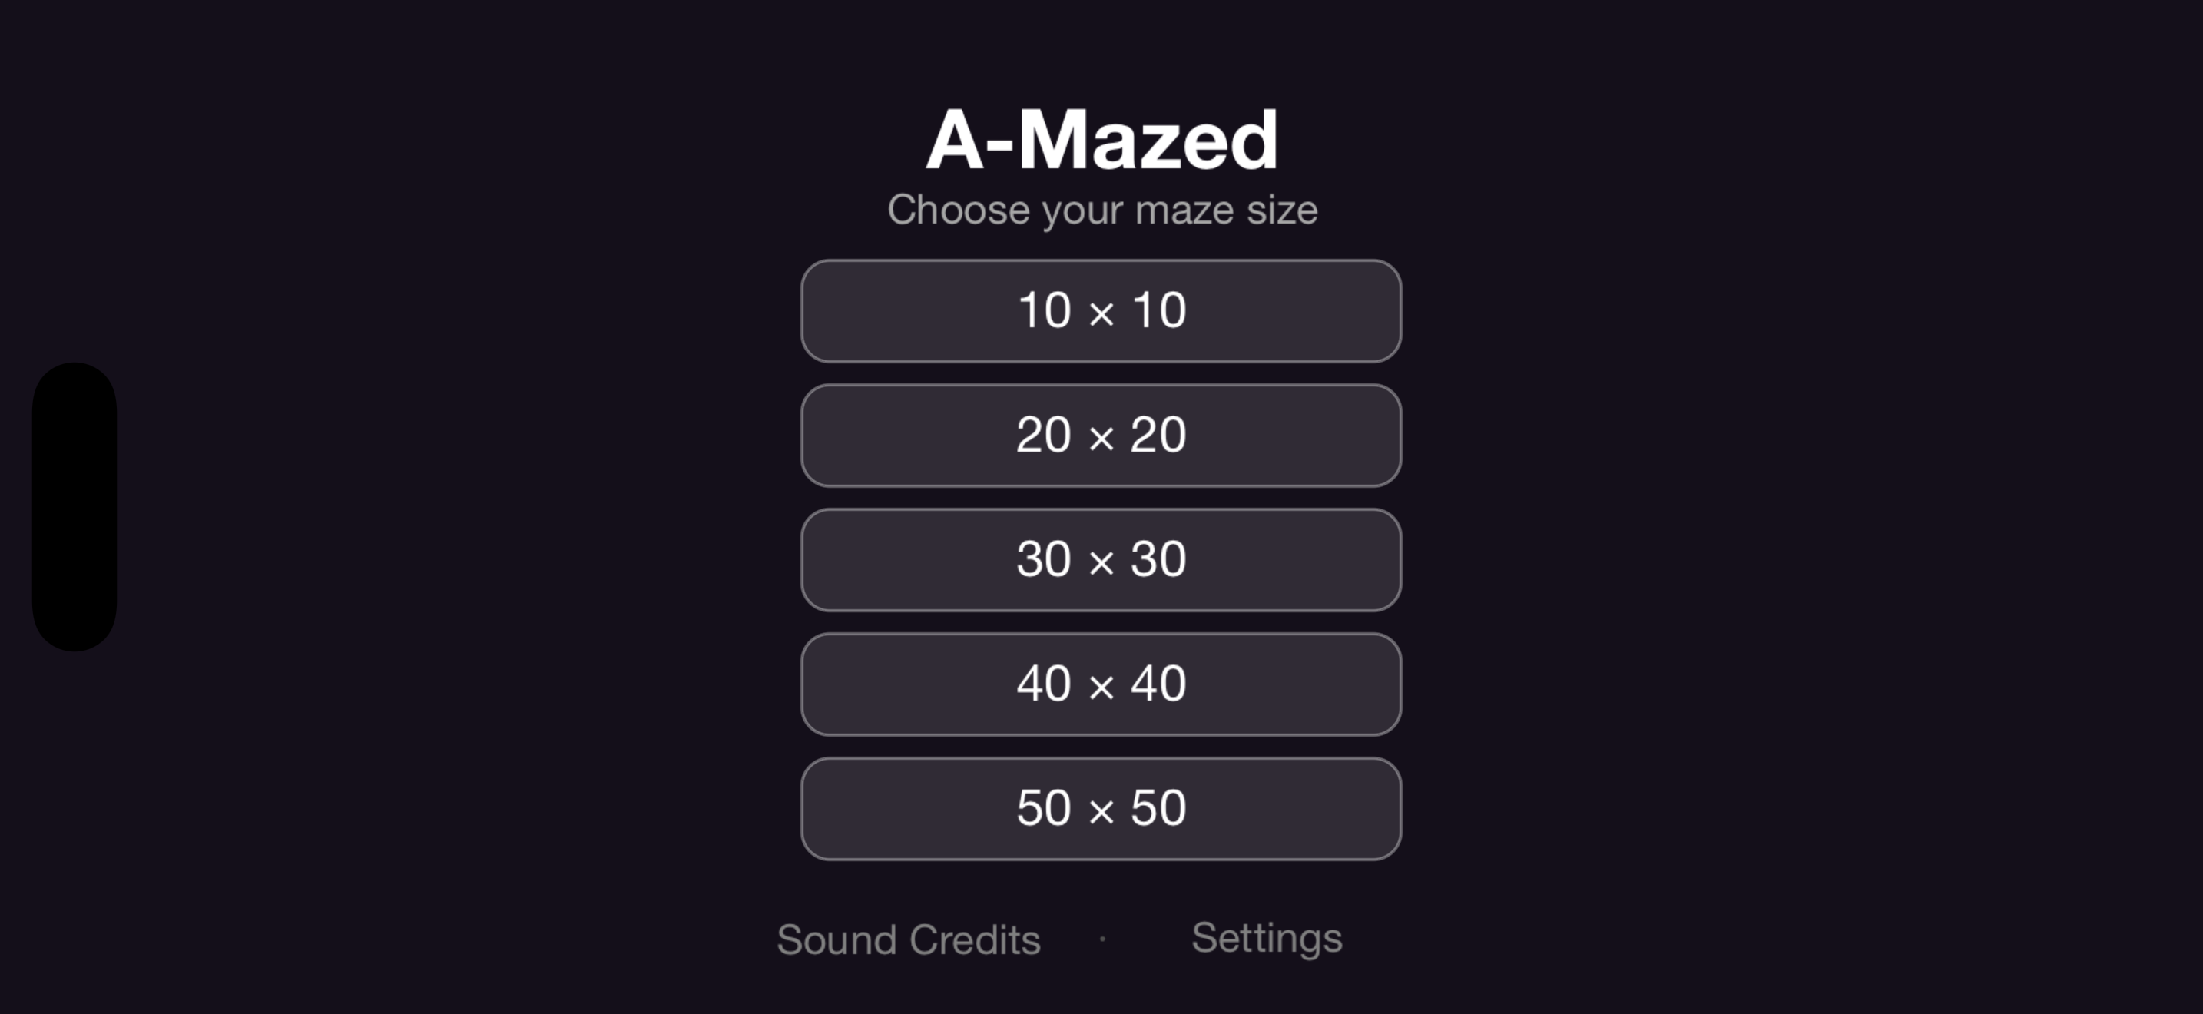Start a 30 × 30 maze
This screenshot has height=1014, width=2203.
pyautogui.click(x=1101, y=560)
